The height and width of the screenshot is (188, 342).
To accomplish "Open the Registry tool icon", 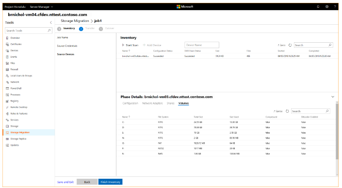I will click(x=7, y=101).
